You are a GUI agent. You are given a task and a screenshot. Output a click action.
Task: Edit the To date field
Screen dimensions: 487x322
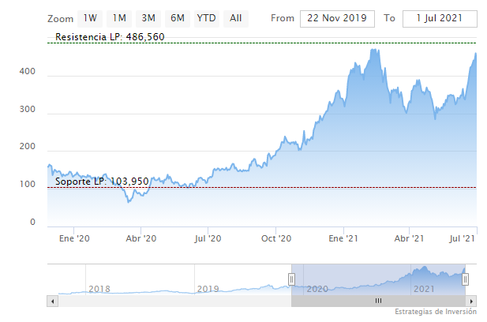click(x=440, y=18)
